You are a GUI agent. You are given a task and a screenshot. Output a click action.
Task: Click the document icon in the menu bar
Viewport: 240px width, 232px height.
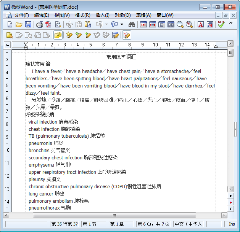pos(9,15)
